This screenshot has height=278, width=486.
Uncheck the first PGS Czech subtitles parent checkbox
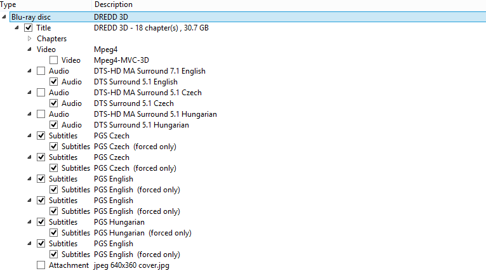tap(41, 135)
